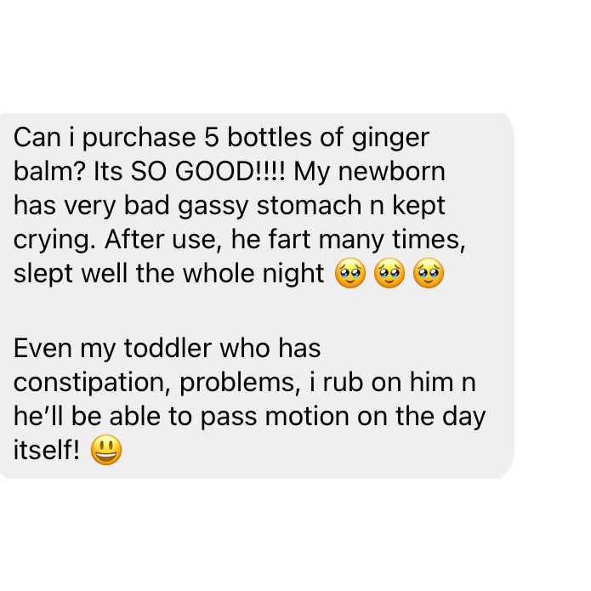Click the first teary-eyed emoji after "night"
This screenshot has height=591, width=591.
350,273
